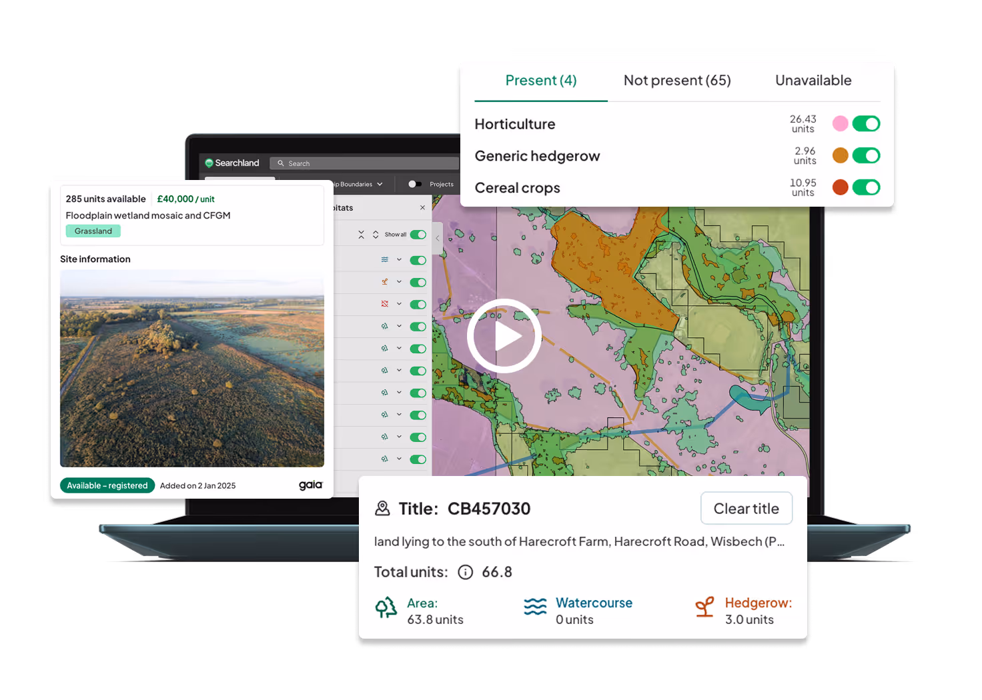Toggle off the watercourse waves row switch

418,260
